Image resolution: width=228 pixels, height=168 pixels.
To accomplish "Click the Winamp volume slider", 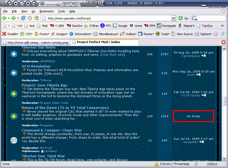I will [x=52, y=5].
